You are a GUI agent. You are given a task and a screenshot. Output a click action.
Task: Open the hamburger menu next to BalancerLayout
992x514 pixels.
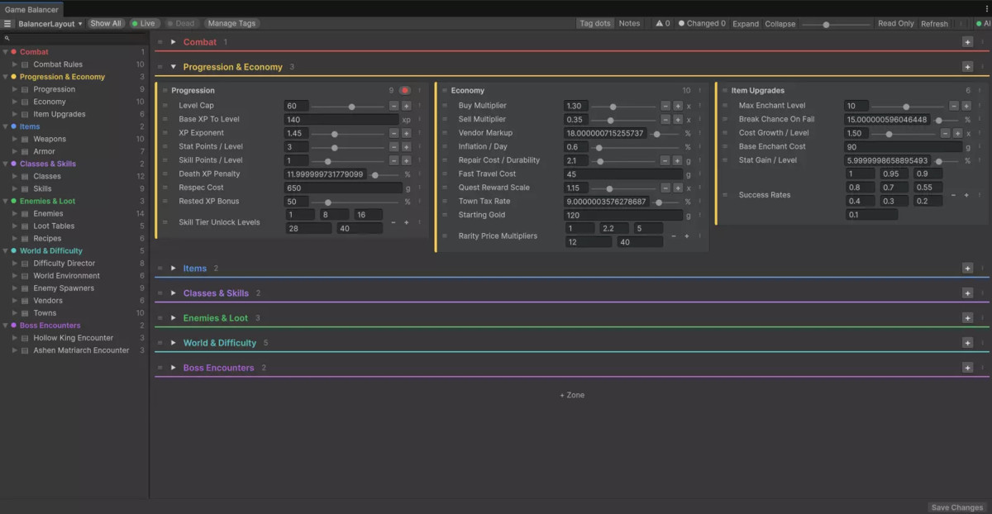coord(7,24)
